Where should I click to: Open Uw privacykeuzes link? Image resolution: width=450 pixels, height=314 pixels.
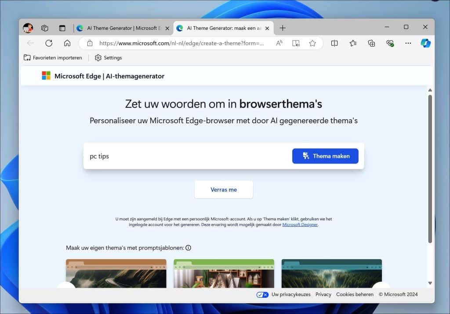click(x=291, y=294)
